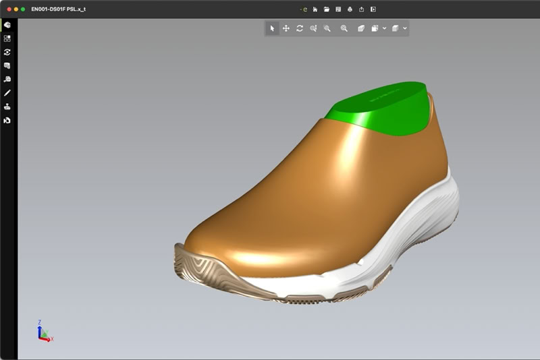
Task: Expand the display style dropdown arrow
Action: click(404, 28)
